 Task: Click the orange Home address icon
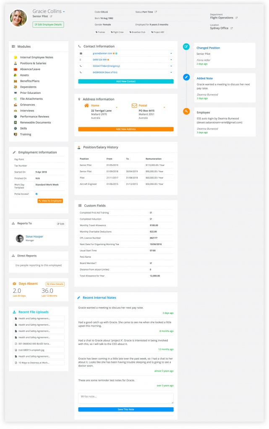(x=86, y=105)
